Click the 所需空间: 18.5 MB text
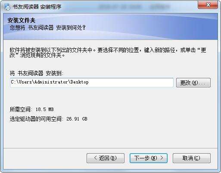Screen dimensions: 221x173 point(32,109)
